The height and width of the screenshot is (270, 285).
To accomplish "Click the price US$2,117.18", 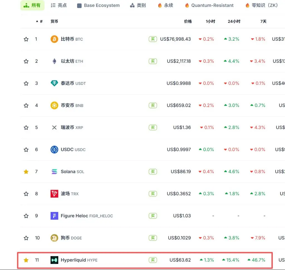I will (179, 61).
